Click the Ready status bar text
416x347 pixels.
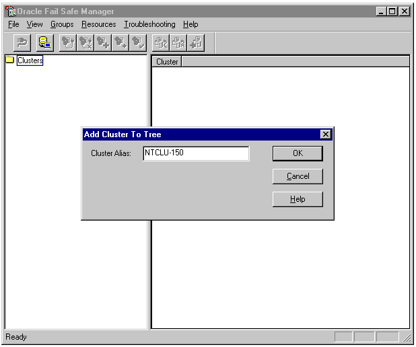[16, 337]
